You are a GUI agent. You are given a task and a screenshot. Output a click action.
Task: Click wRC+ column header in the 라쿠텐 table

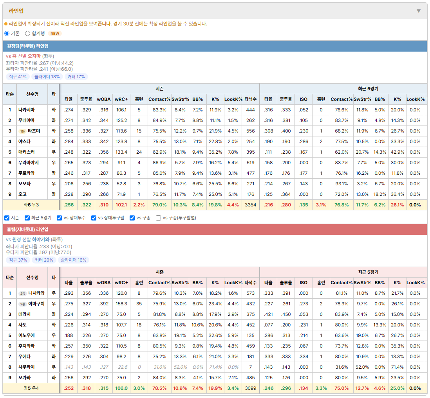click(121, 99)
